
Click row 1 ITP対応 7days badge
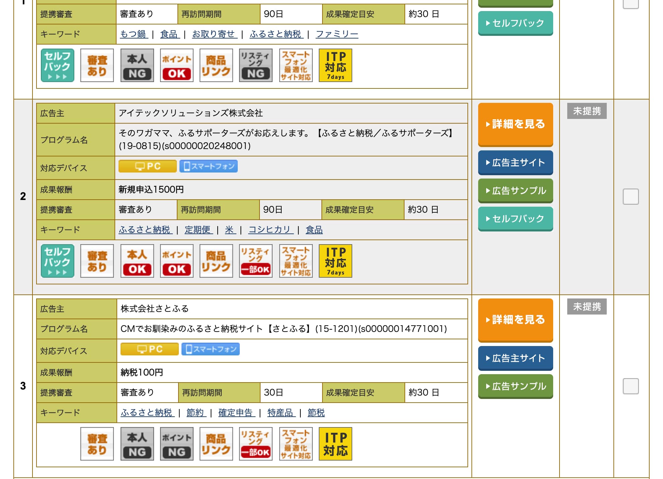tap(336, 65)
